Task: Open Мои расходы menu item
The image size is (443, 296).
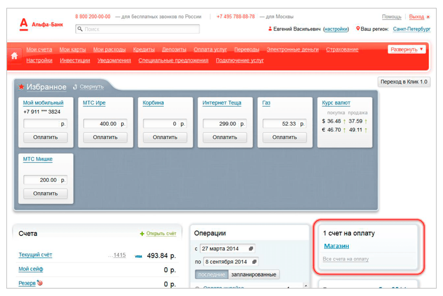Action: pos(109,50)
